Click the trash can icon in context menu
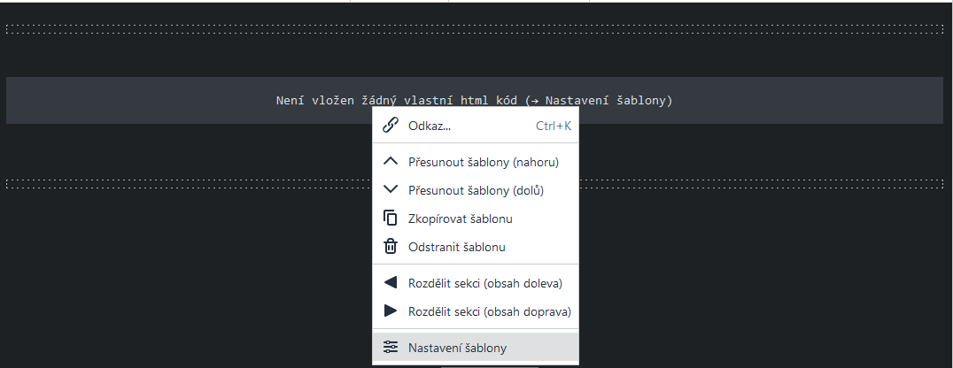Image resolution: width=953 pixels, height=368 pixels. pos(390,247)
